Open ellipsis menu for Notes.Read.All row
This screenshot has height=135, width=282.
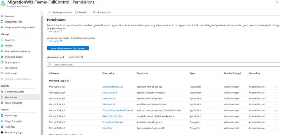point(276,93)
